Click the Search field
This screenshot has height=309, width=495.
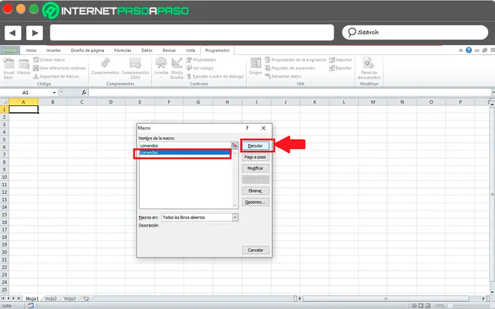[415, 33]
